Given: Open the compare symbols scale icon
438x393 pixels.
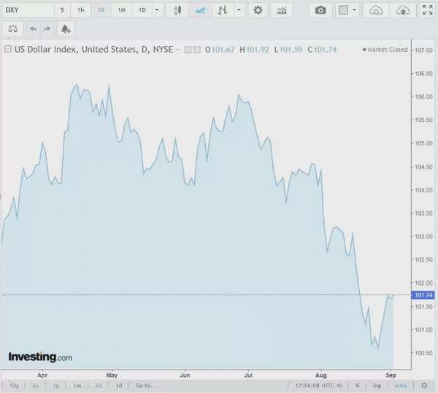Looking at the screenshot, I should coord(13,28).
